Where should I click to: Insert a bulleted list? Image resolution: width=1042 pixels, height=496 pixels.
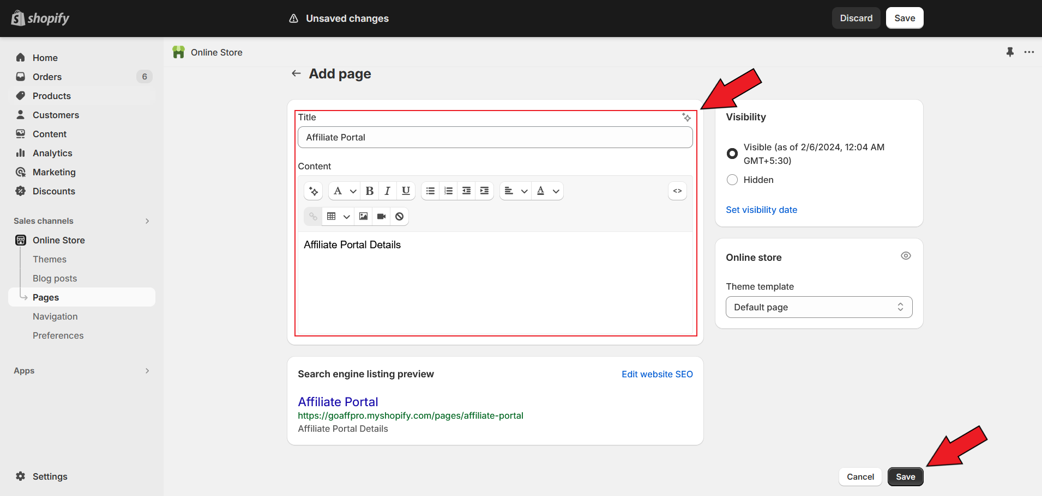click(x=430, y=191)
